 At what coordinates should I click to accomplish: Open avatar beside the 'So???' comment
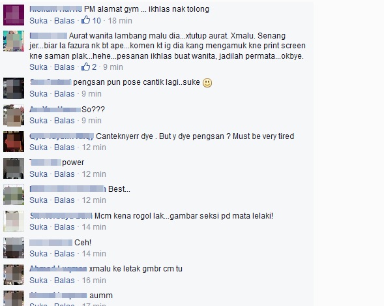click(14, 115)
